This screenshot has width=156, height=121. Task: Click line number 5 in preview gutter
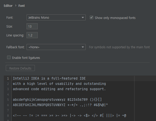click(x=8, y=100)
